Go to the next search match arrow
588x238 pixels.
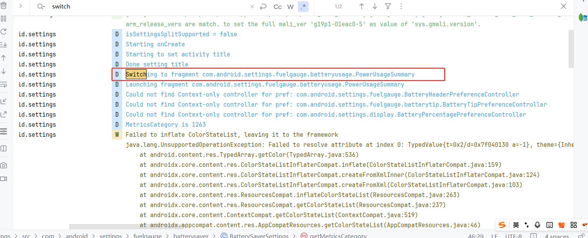coord(375,7)
